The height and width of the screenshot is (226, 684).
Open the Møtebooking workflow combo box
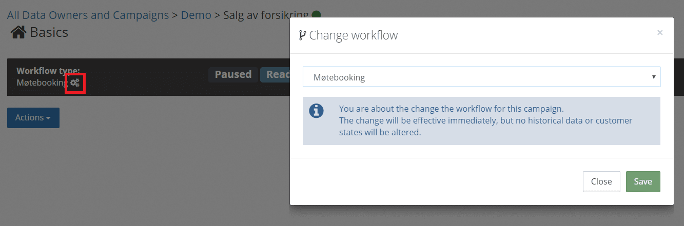pyautogui.click(x=481, y=77)
